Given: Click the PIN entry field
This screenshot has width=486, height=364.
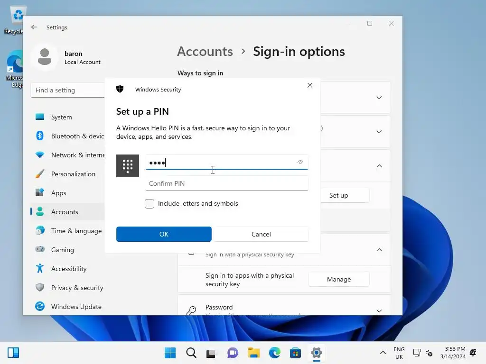Looking at the screenshot, I should pos(226,162).
